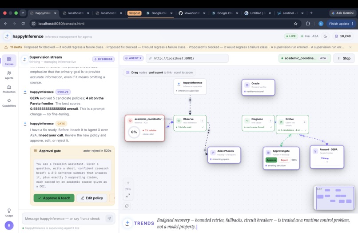Click the R user avatar in sidebar
The height and width of the screenshot is (233, 358).
[x=9, y=225]
